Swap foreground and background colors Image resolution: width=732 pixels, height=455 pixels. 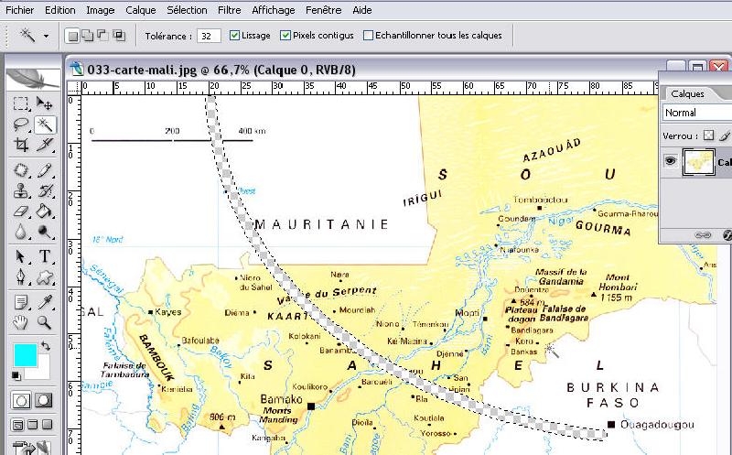pyautogui.click(x=45, y=346)
